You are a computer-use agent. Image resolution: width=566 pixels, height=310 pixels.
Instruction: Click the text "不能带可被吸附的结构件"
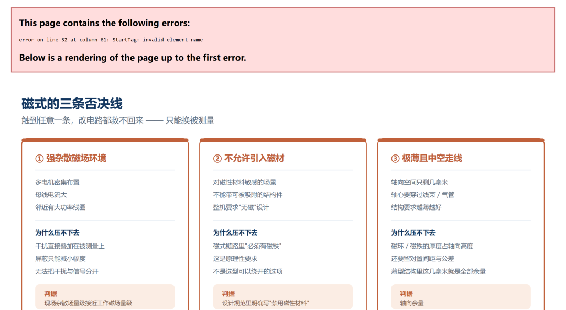pos(247,195)
